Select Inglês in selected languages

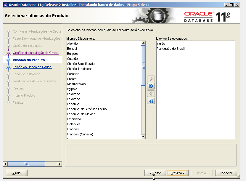tap(196, 44)
